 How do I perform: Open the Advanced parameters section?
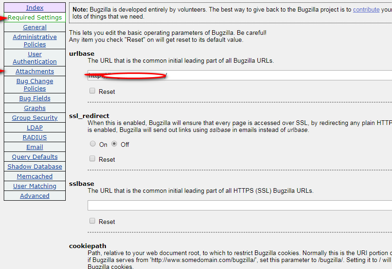tap(35, 196)
